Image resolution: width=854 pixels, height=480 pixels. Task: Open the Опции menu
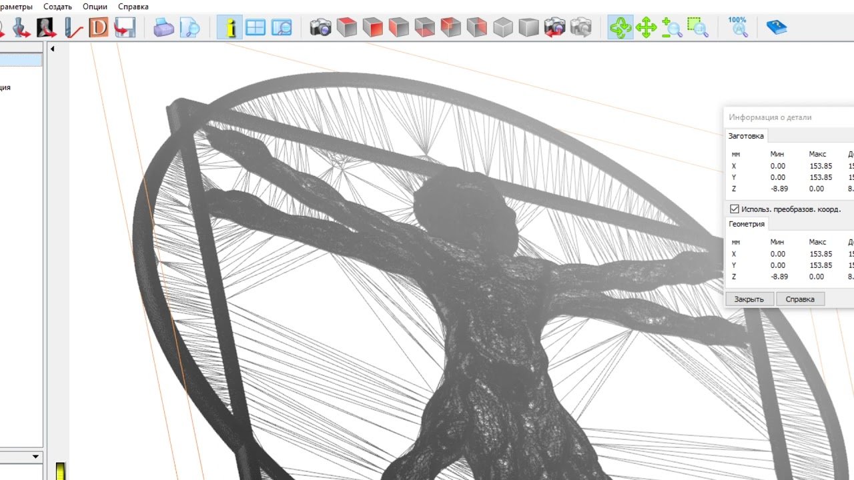95,7
